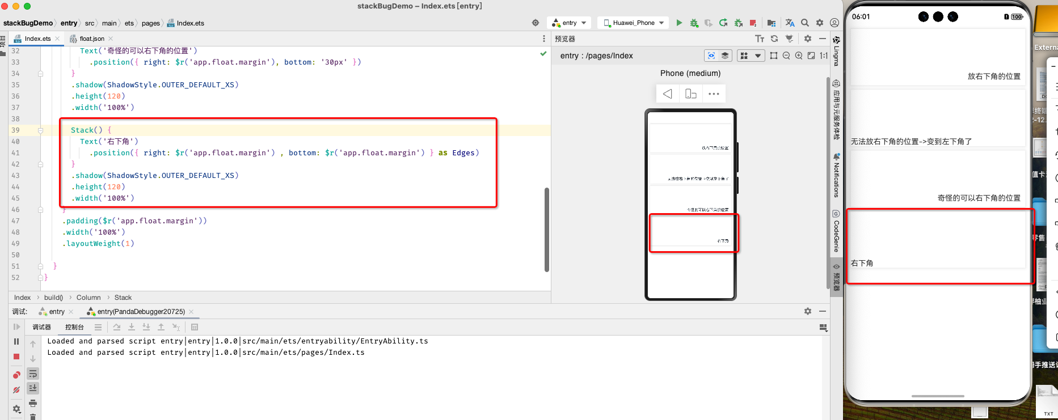
Task: Pause the debug program
Action: coord(16,342)
